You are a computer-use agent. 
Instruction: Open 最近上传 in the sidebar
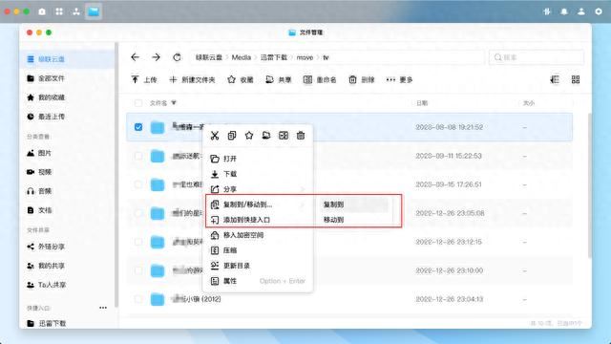coord(68,117)
